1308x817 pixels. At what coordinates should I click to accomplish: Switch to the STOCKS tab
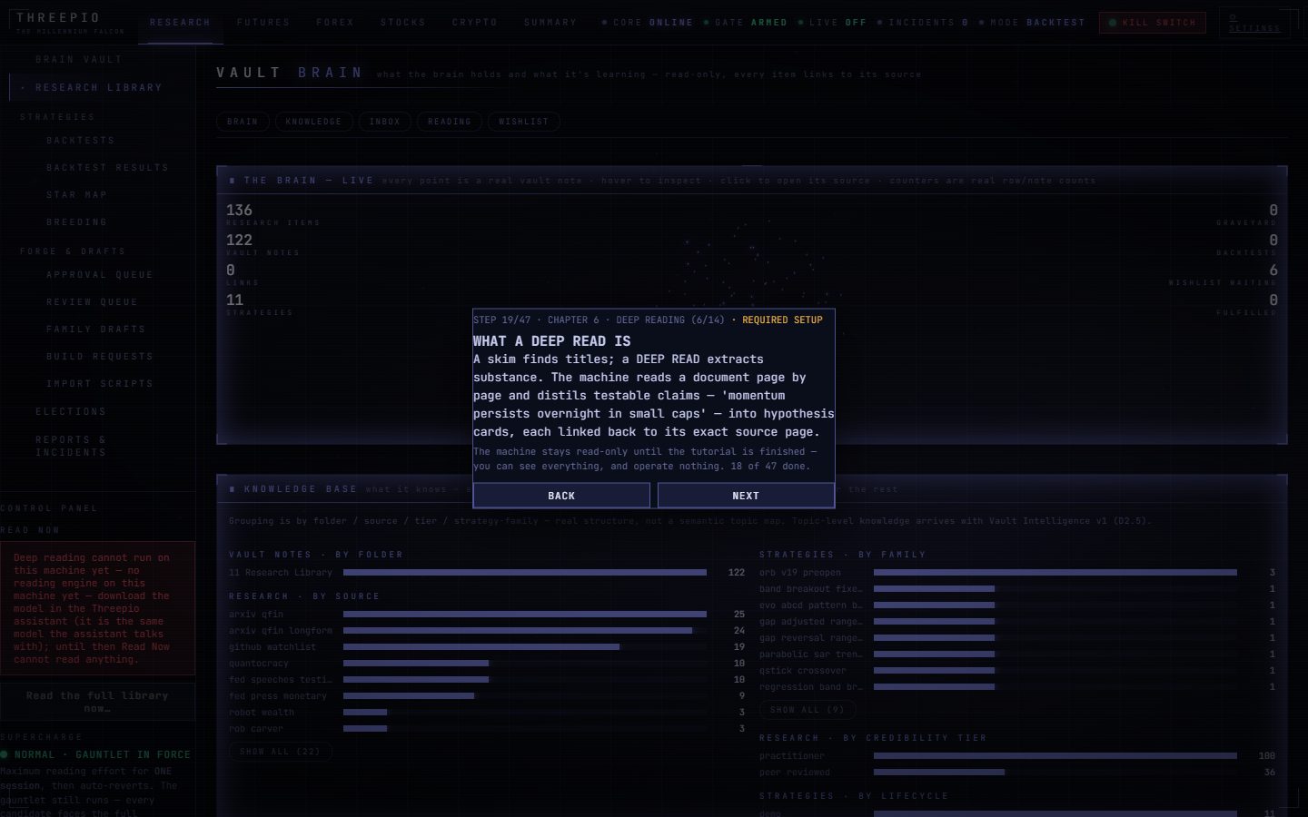click(403, 23)
